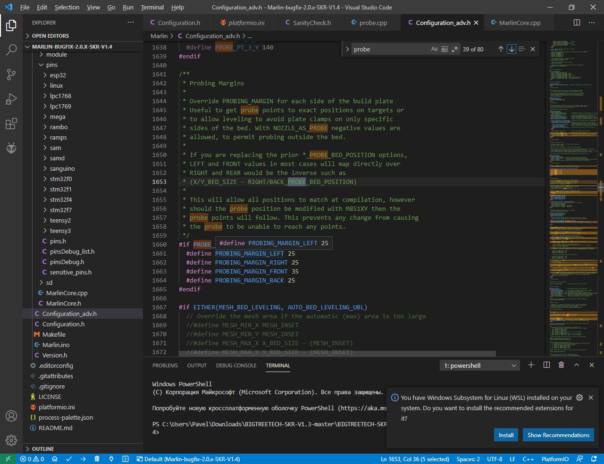
Task: Expand the replace field toggle in find widget
Action: 348,49
